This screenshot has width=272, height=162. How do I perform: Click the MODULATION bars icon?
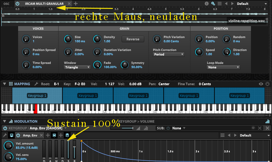click(x=11, y=121)
